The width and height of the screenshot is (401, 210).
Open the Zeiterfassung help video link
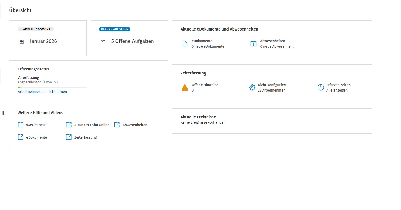86,137
